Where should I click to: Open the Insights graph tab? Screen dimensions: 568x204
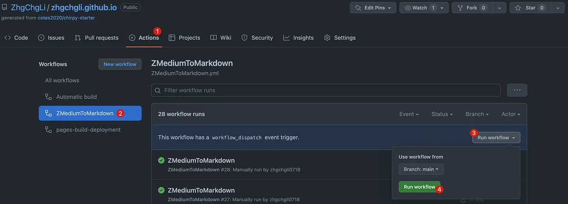tap(298, 38)
